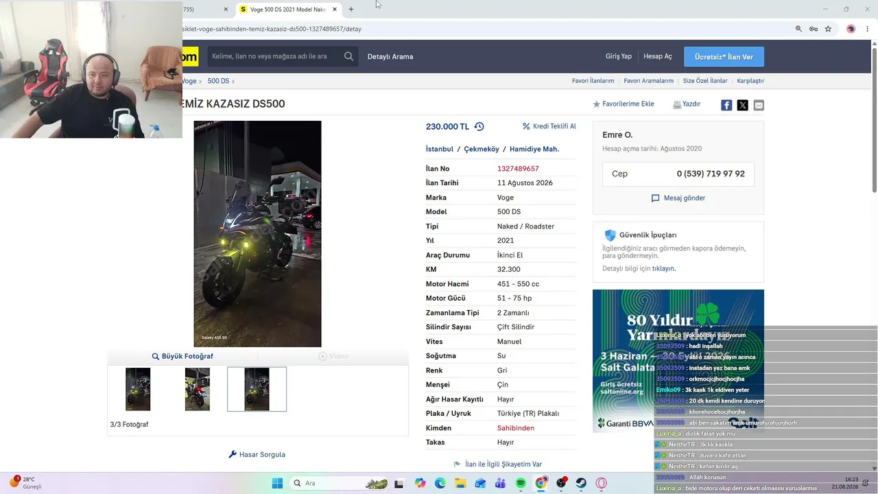Screen dimensions: 878x494
Task: Select the third photo thumbnail
Action: click(x=257, y=389)
